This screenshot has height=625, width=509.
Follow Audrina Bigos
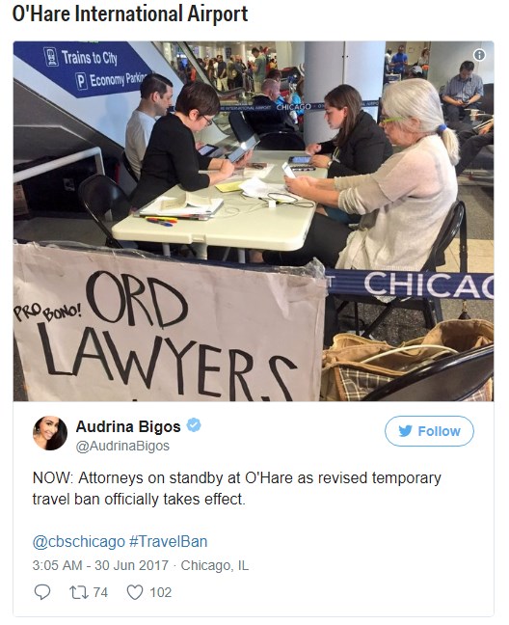point(429,431)
